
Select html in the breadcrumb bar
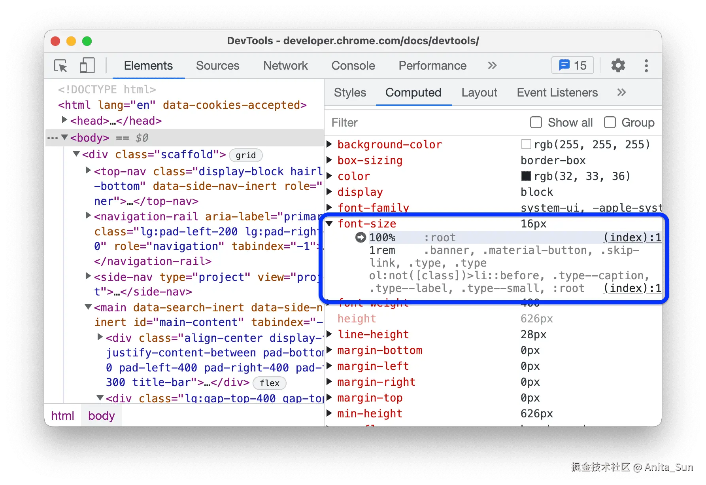(x=62, y=415)
